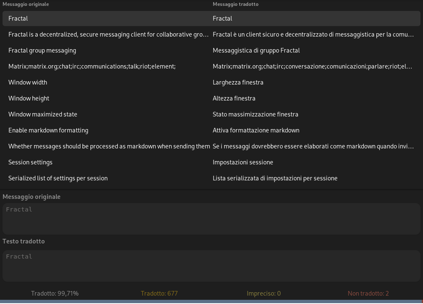Select 'Whether messages should be processed' row
423x304 pixels.
pos(109,146)
